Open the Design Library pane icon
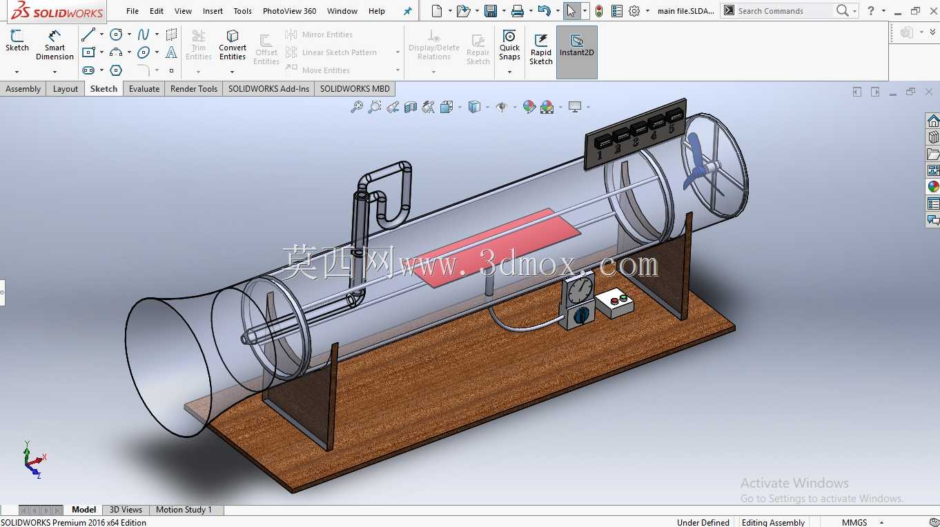Image resolution: width=940 pixels, height=527 pixels. point(933,138)
